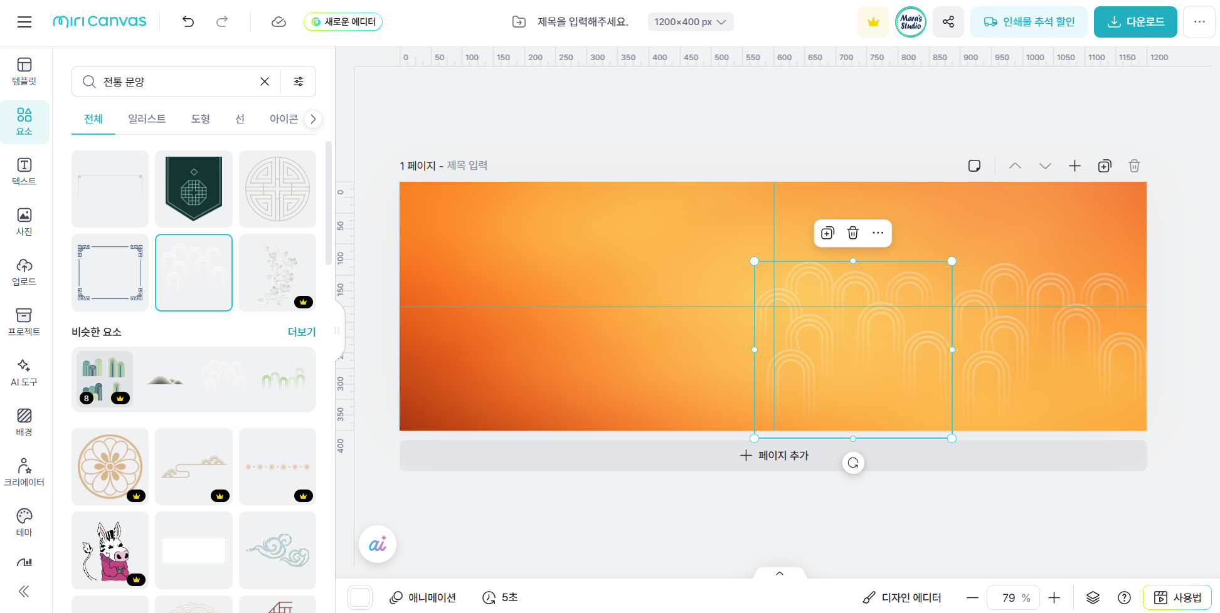This screenshot has width=1220, height=613.
Task: Open the 배경 panel
Action: (x=24, y=421)
